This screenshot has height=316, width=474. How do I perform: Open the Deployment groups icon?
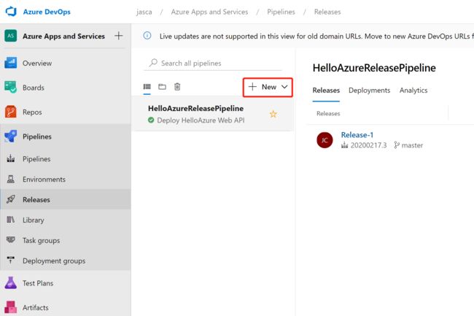(x=11, y=260)
